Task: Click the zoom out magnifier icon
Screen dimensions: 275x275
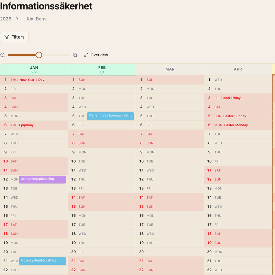Action: coord(3,55)
